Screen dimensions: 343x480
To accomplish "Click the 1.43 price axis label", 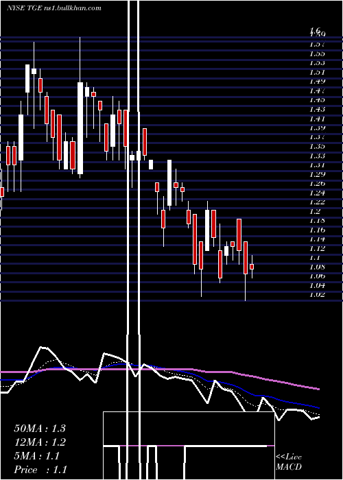I will coord(317,109).
